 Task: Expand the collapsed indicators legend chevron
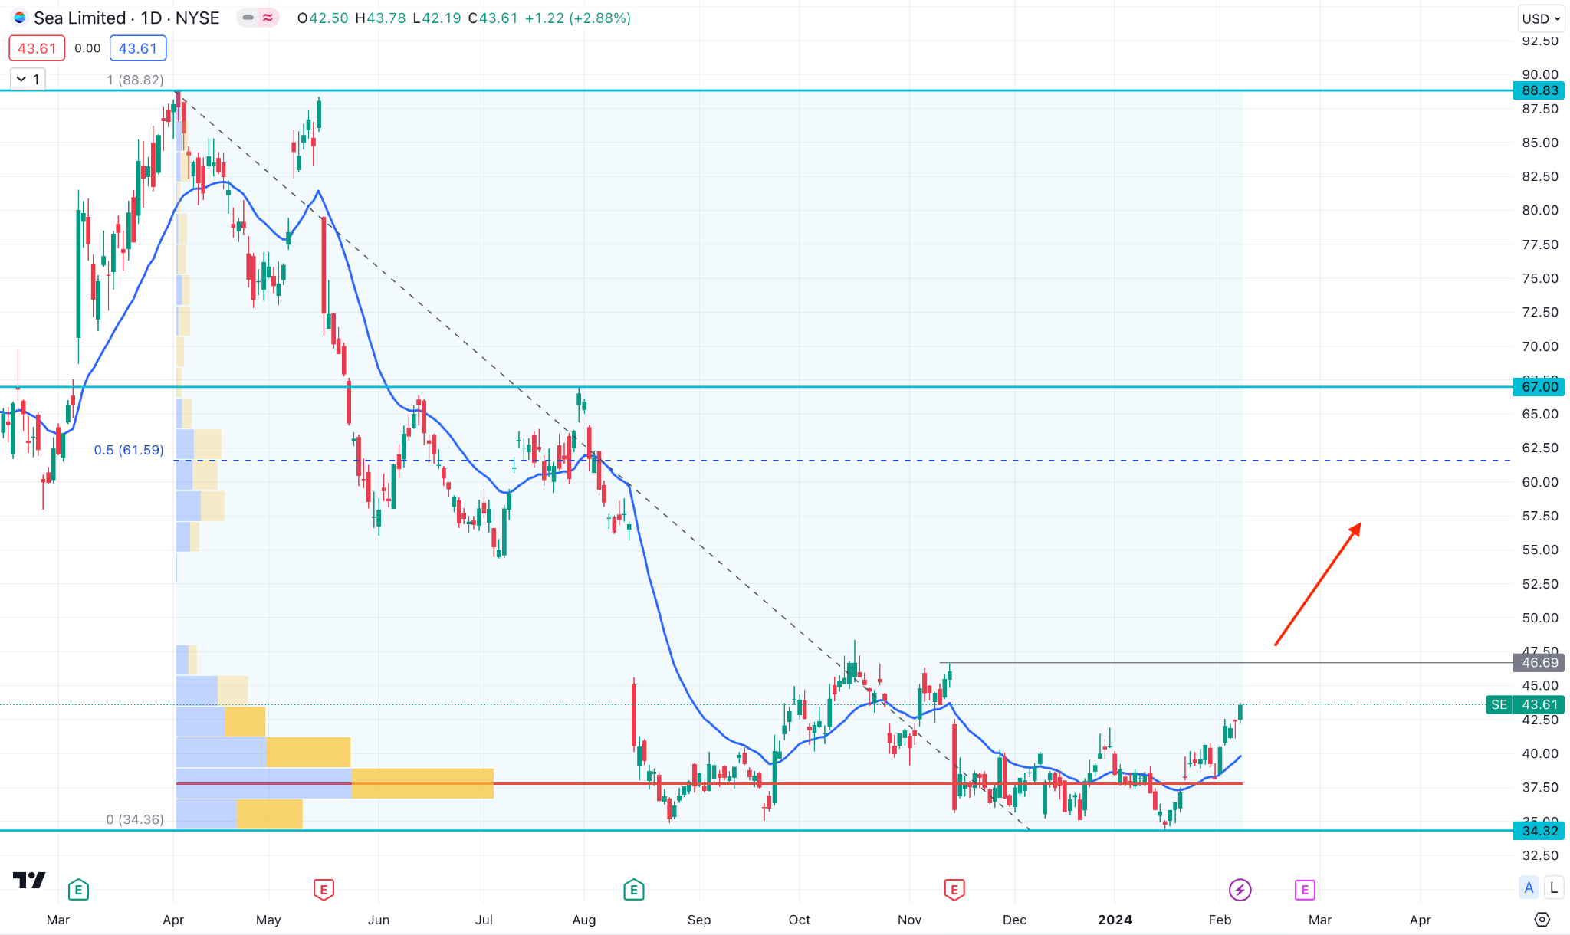click(28, 79)
